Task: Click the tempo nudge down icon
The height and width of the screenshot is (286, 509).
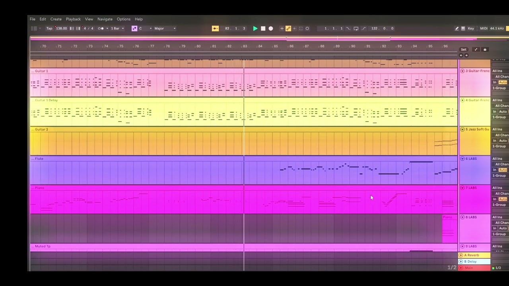Action: pos(71,29)
